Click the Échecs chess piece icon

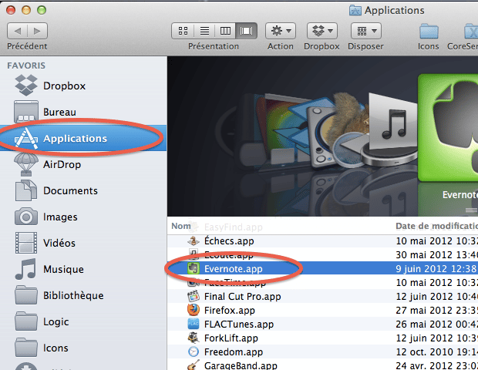point(194,240)
